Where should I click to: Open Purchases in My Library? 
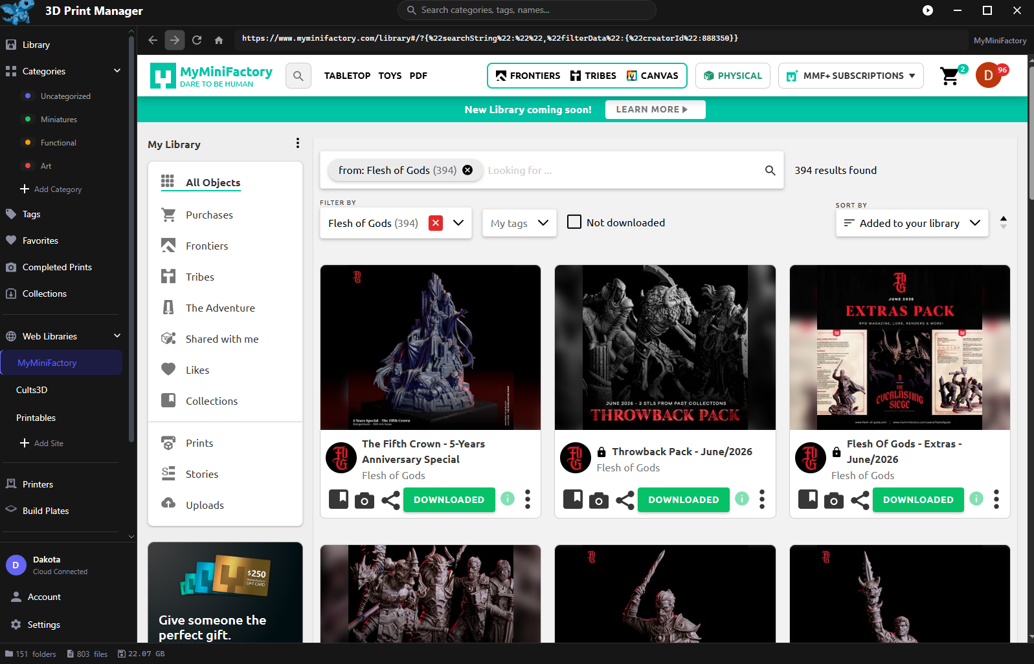(x=209, y=215)
